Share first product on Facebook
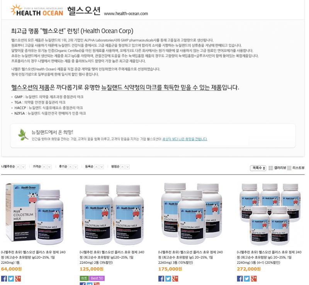 4,278
